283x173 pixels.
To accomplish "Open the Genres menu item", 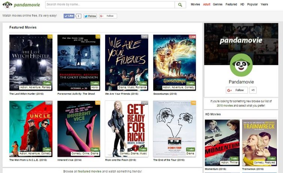I will (217, 4).
